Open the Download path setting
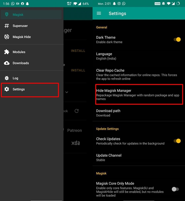The width and height of the screenshot is (185, 201). coord(139,113)
